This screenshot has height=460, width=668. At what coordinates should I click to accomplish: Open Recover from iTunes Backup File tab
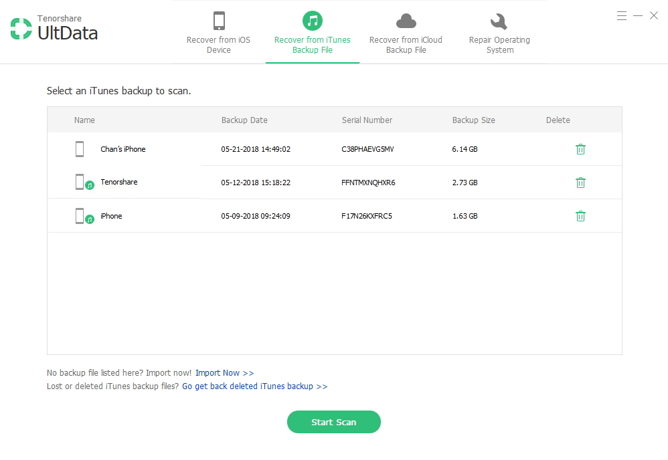click(313, 32)
